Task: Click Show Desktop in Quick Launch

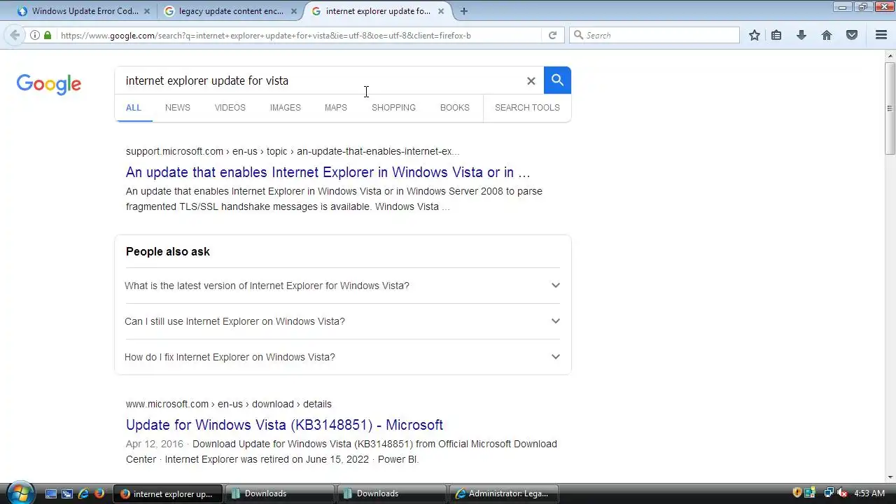Action: click(x=51, y=493)
